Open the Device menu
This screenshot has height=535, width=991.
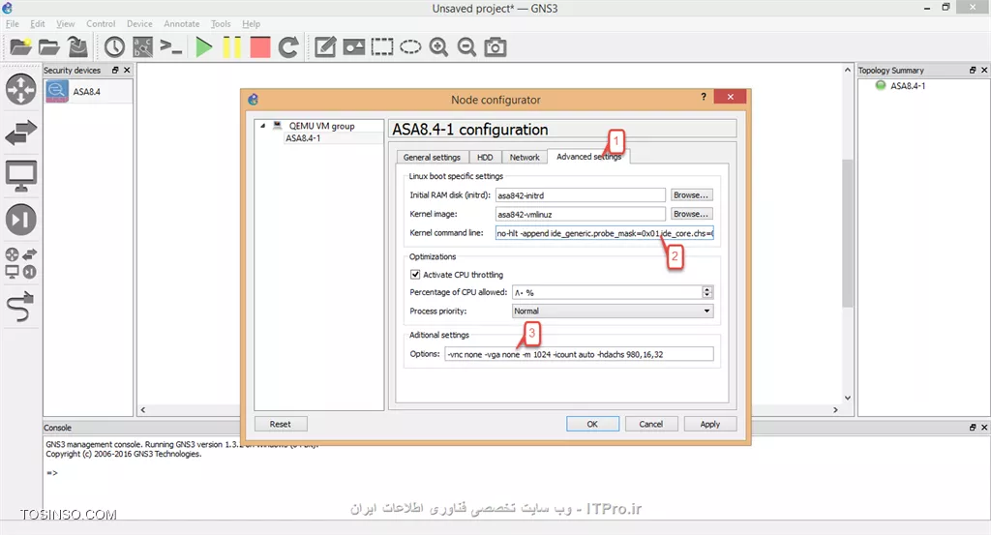coord(139,24)
